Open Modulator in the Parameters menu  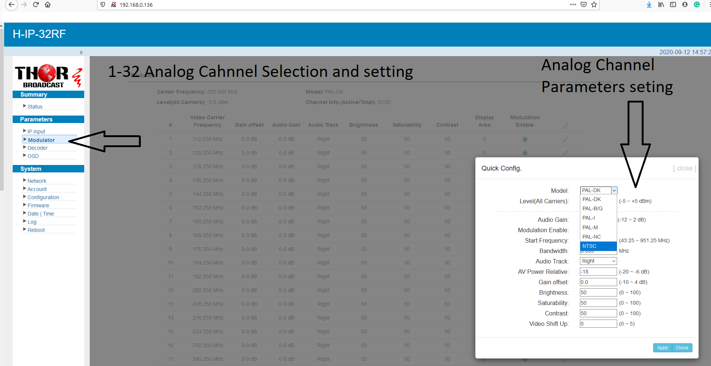click(41, 140)
